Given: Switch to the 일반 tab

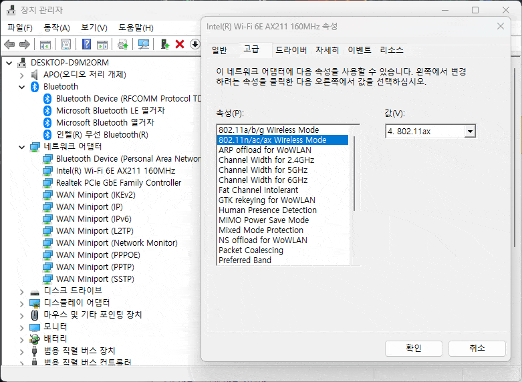Looking at the screenshot, I should [219, 50].
